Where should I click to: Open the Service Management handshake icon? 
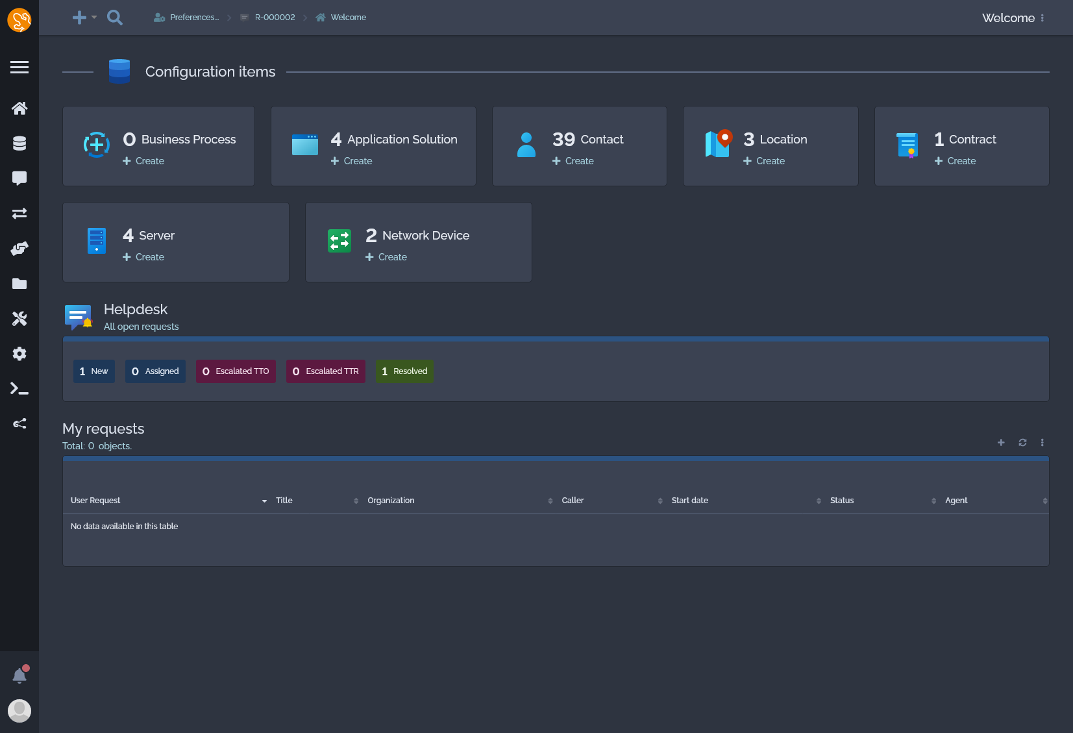[x=19, y=249]
